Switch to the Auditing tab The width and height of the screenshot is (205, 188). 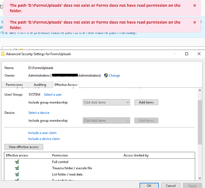[40, 84]
